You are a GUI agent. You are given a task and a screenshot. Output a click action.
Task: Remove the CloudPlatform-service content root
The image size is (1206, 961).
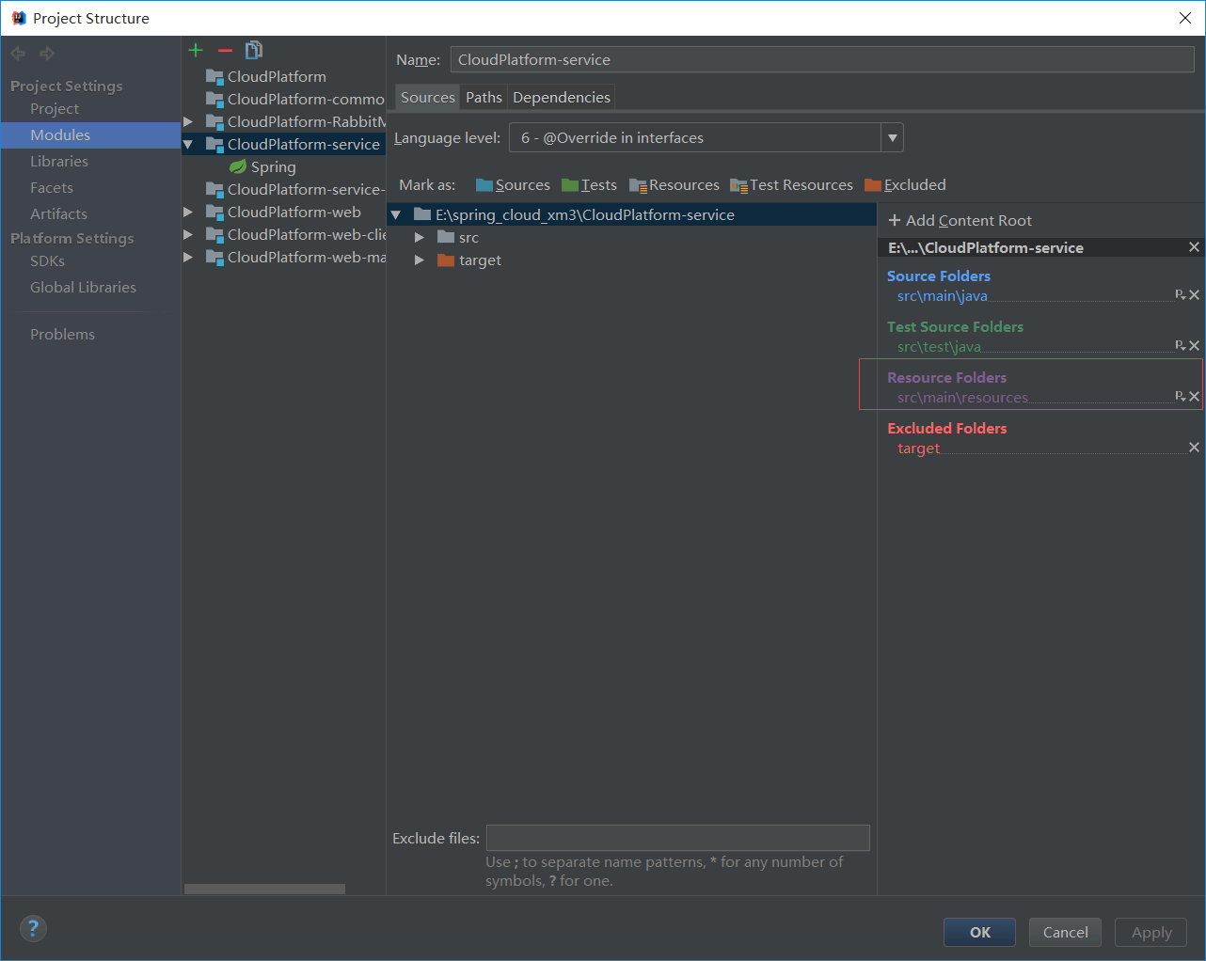coord(1194,247)
